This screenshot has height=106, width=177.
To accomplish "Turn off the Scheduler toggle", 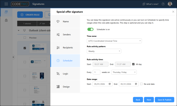I will [x=90, y=29].
